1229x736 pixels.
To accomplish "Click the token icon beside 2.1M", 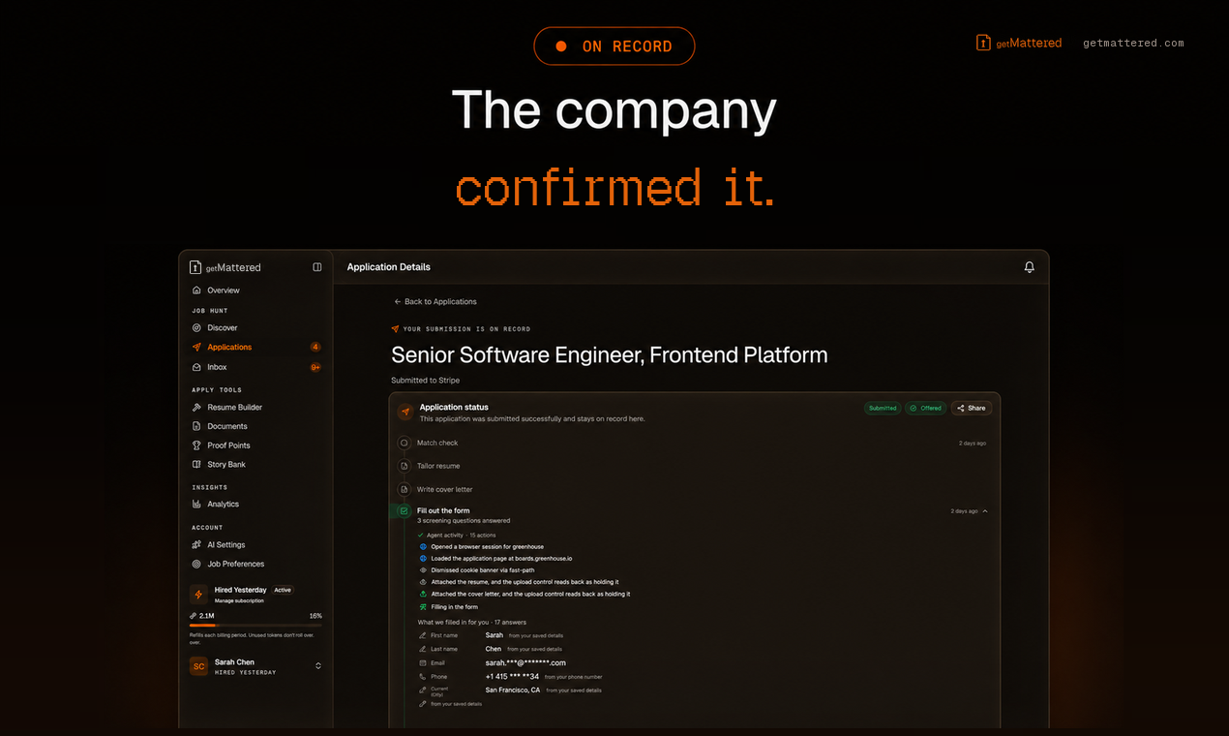I will click(x=194, y=616).
